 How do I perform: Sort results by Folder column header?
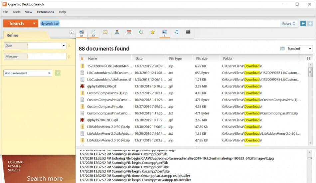pos(228,59)
